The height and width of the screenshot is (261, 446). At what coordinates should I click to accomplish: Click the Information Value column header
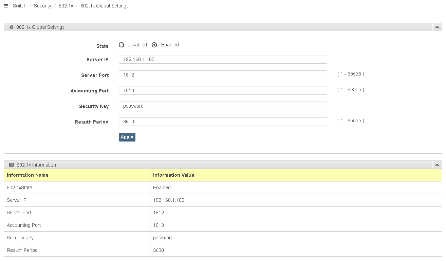click(173, 175)
